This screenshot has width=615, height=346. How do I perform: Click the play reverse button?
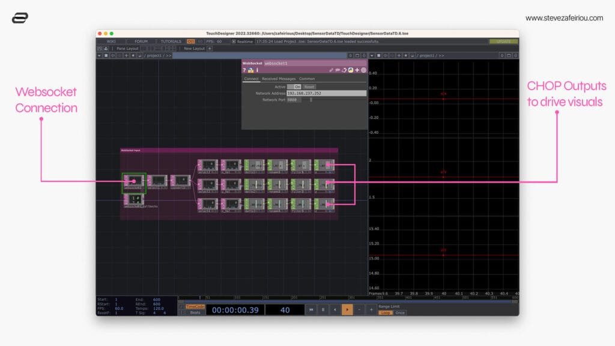[x=335, y=310]
